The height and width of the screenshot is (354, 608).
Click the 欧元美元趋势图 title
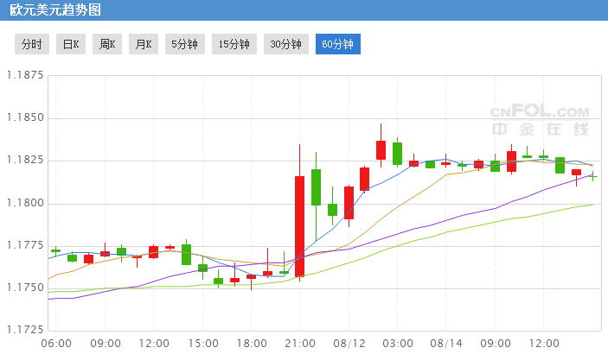(x=55, y=10)
